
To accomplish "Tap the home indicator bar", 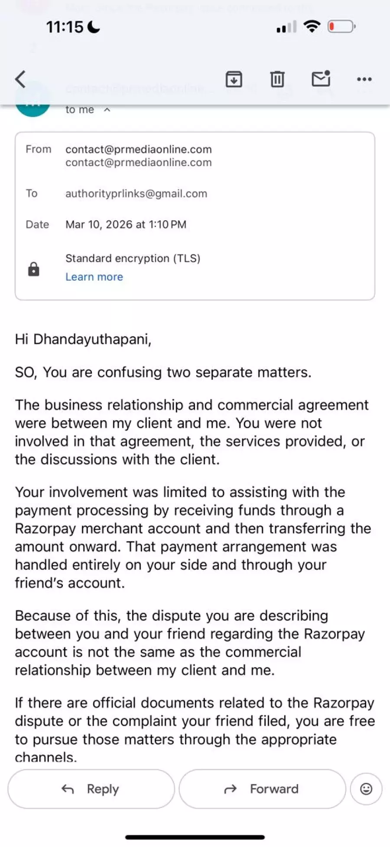I will [x=195, y=837].
